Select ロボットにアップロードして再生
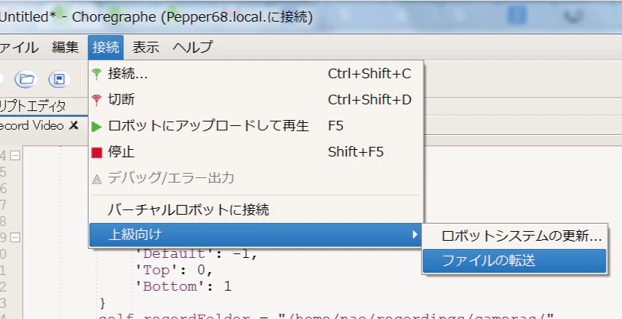The height and width of the screenshot is (319, 622). (x=257, y=126)
